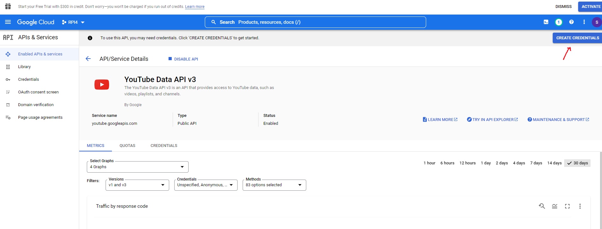Image resolution: width=602 pixels, height=229 pixels.
Task: Open Domain verification in sidebar
Action: (39, 105)
